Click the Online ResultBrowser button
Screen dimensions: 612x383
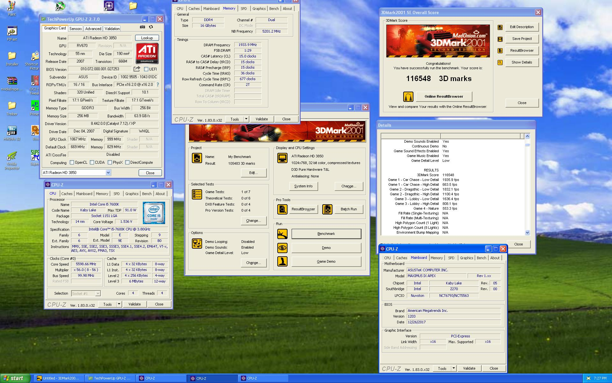tap(444, 96)
